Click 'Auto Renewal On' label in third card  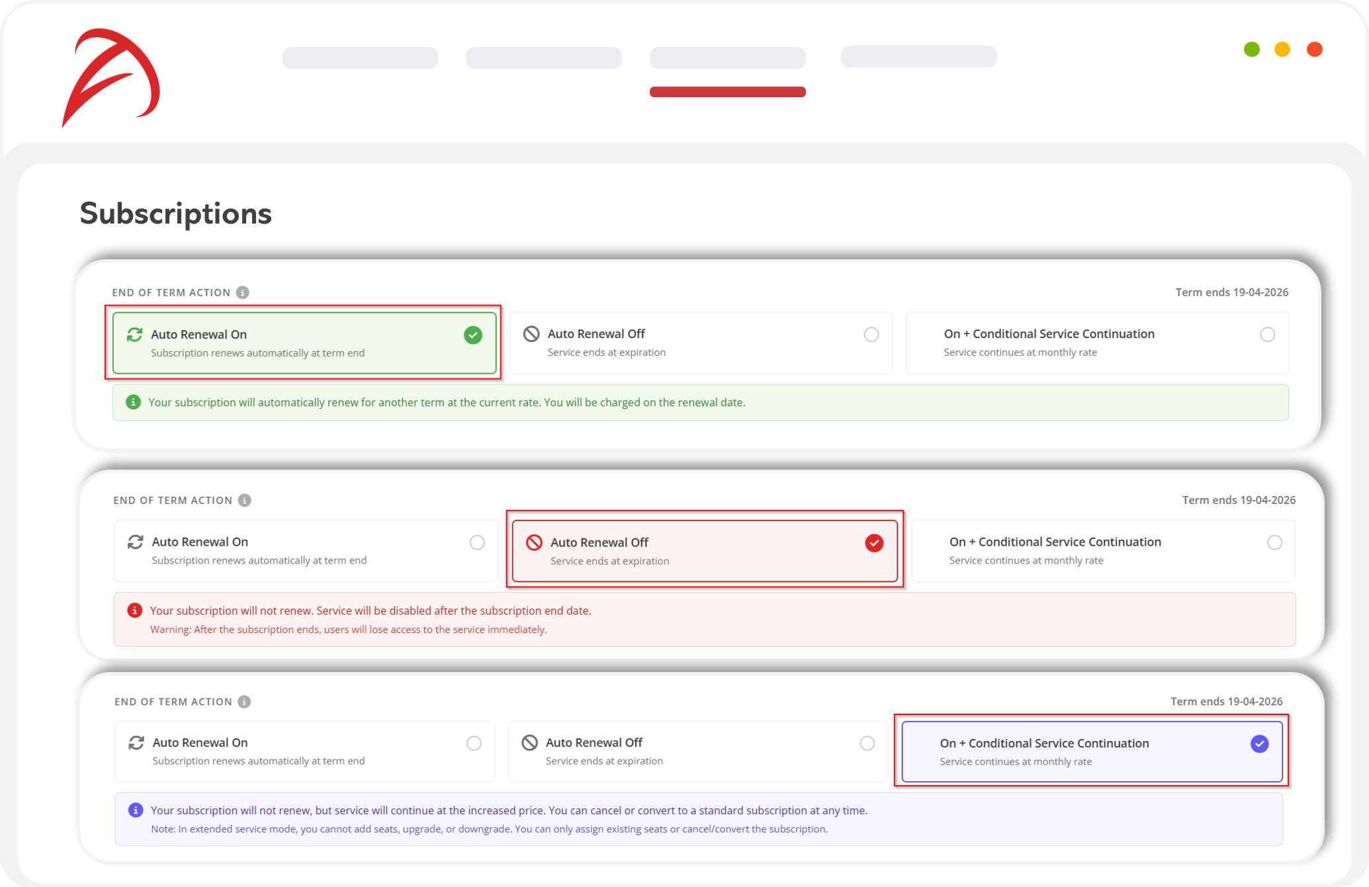point(200,743)
